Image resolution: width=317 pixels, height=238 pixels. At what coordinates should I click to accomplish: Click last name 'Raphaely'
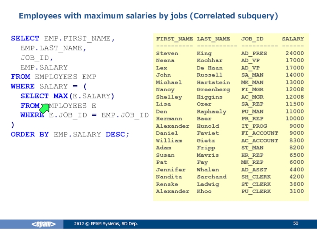(x=212, y=112)
